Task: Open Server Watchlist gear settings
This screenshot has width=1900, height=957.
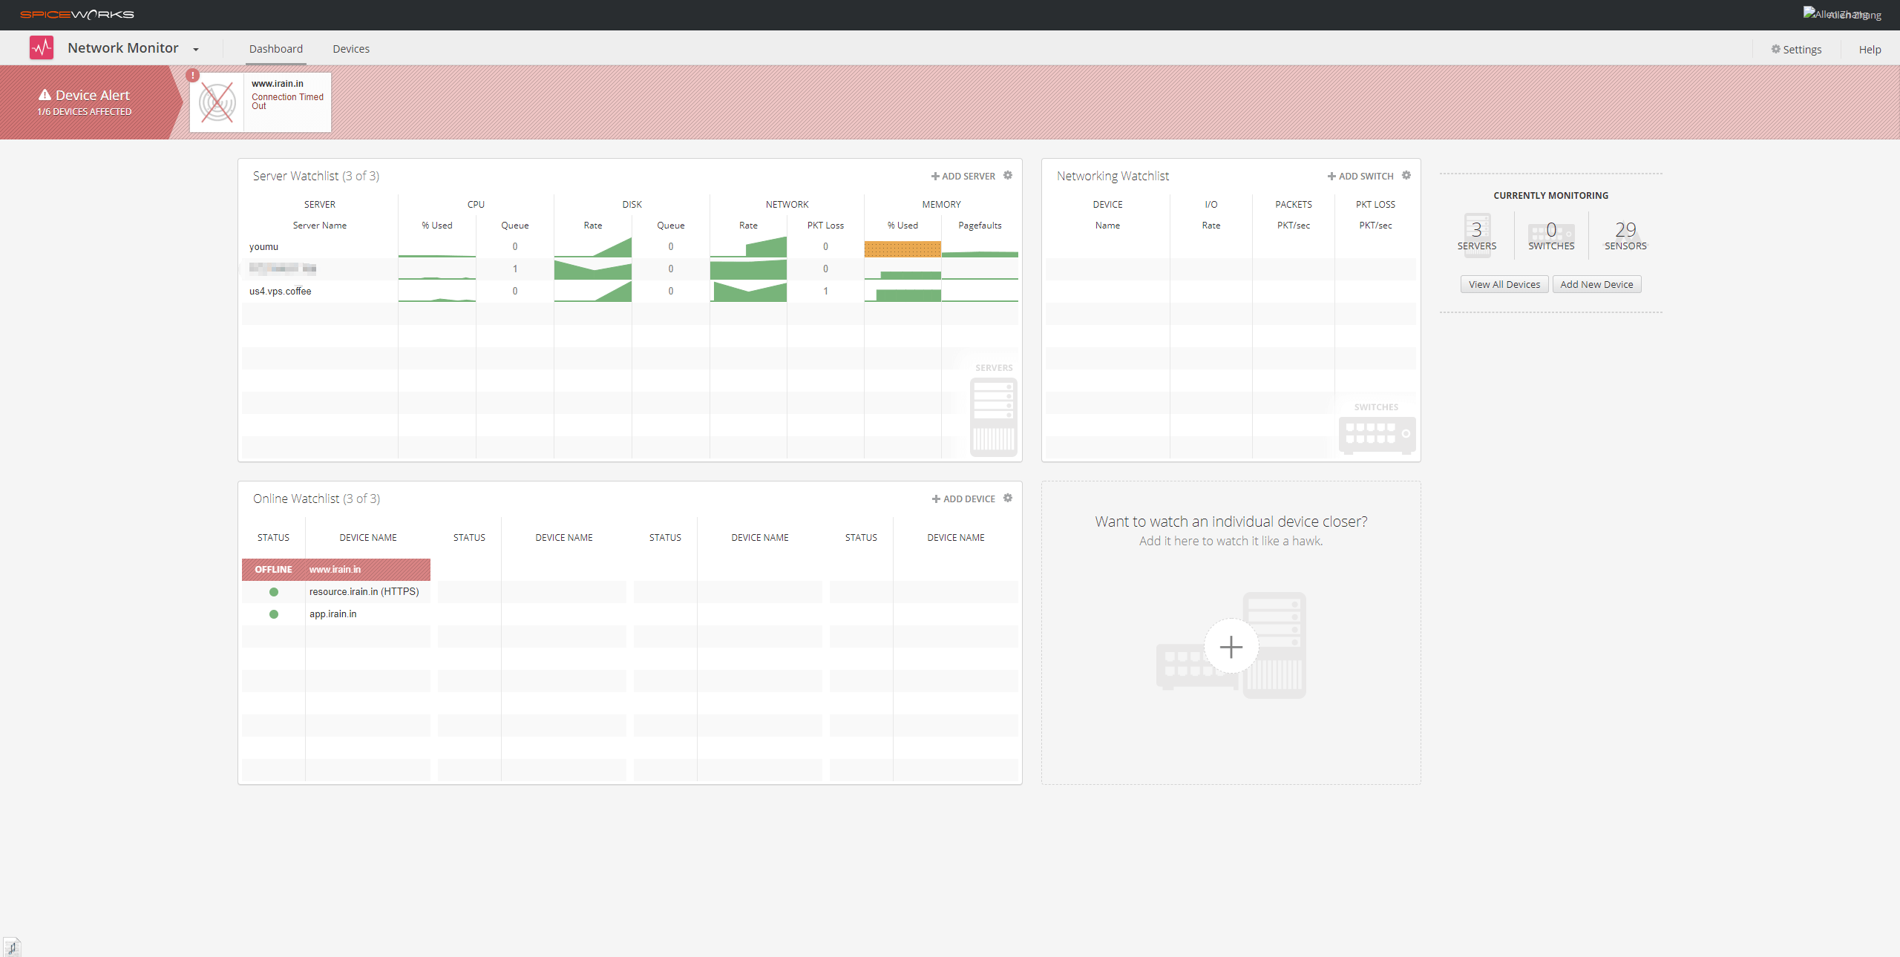Action: click(1008, 176)
